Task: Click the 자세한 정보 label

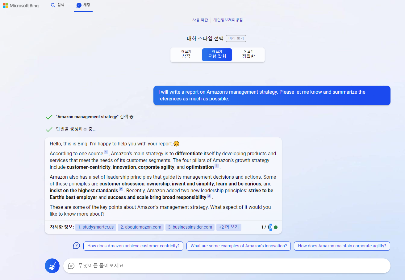Action: pos(62,227)
